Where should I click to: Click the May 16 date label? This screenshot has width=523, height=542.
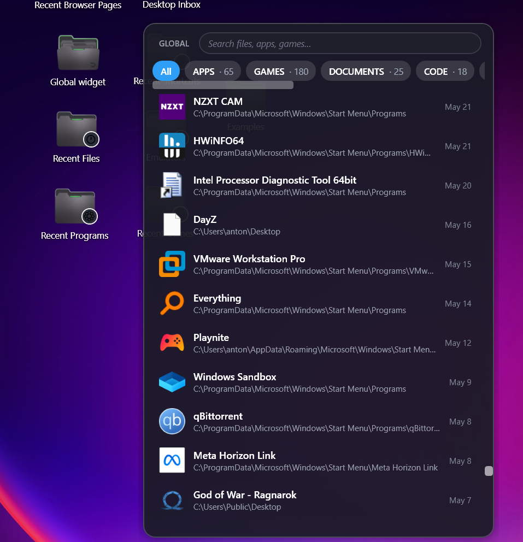[x=458, y=225]
